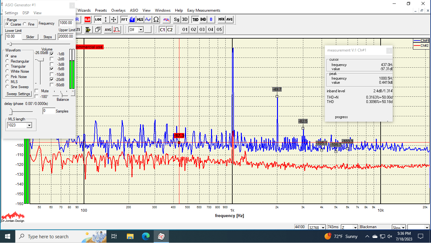Open the Off dropdown in toolbar
431x243 pixels.
click(x=141, y=29)
